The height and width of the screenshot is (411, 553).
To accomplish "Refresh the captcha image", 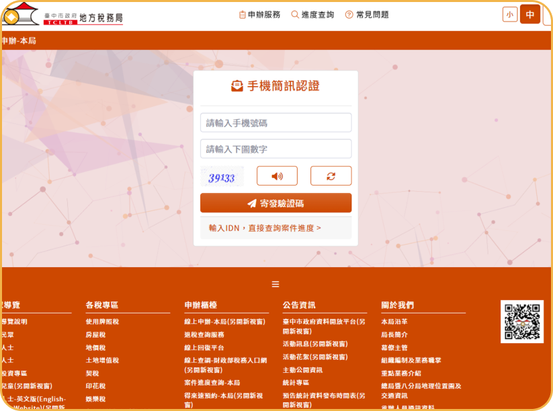I will click(x=331, y=176).
